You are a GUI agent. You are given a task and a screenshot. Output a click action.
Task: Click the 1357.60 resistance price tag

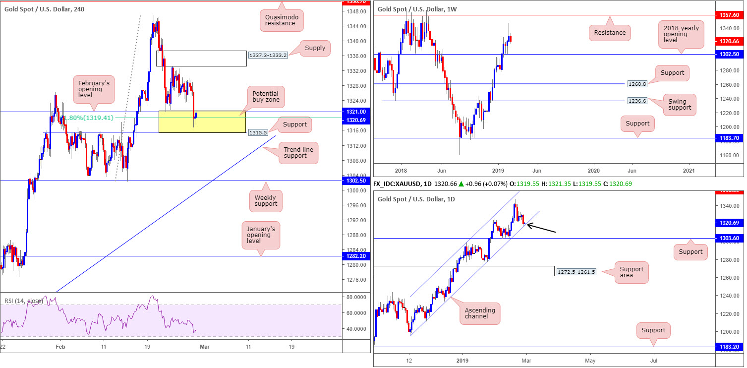[x=730, y=15]
